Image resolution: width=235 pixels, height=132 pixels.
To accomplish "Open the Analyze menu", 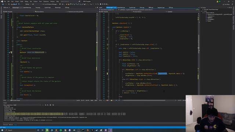I will (x=36, y=1).
